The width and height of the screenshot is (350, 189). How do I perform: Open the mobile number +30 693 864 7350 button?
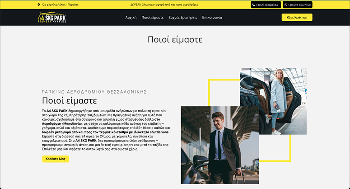(298, 5)
